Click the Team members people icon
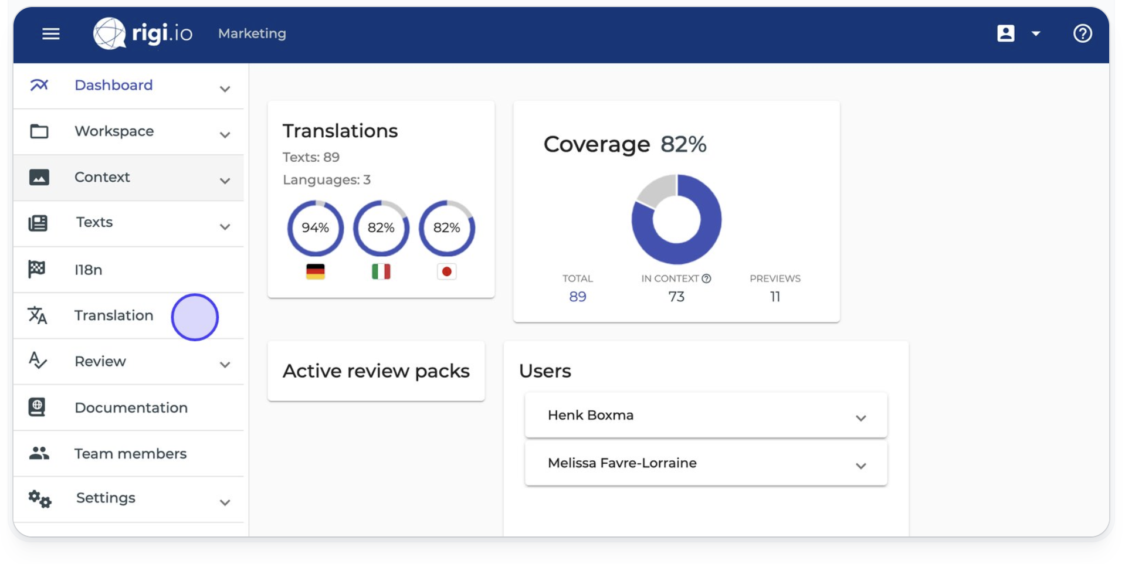Screen dimensions: 1125x564 click(38, 453)
